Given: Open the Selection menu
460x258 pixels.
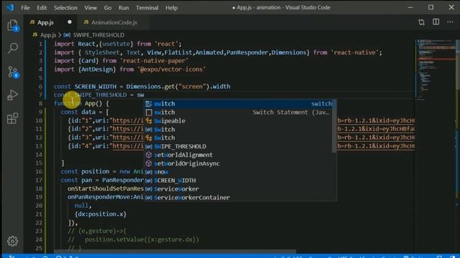Looking at the screenshot, I should 65,8.
